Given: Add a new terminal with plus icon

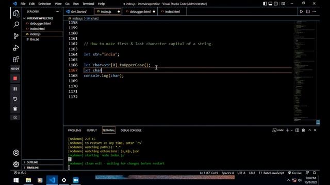Looking at the screenshot, I should coord(287,130).
